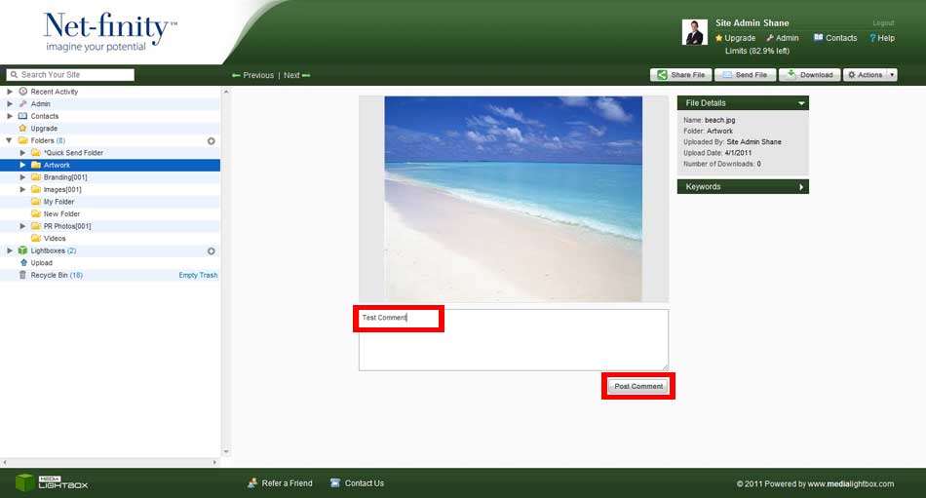Click the beach image preview
Image resolution: width=926 pixels, height=498 pixels.
(x=513, y=198)
